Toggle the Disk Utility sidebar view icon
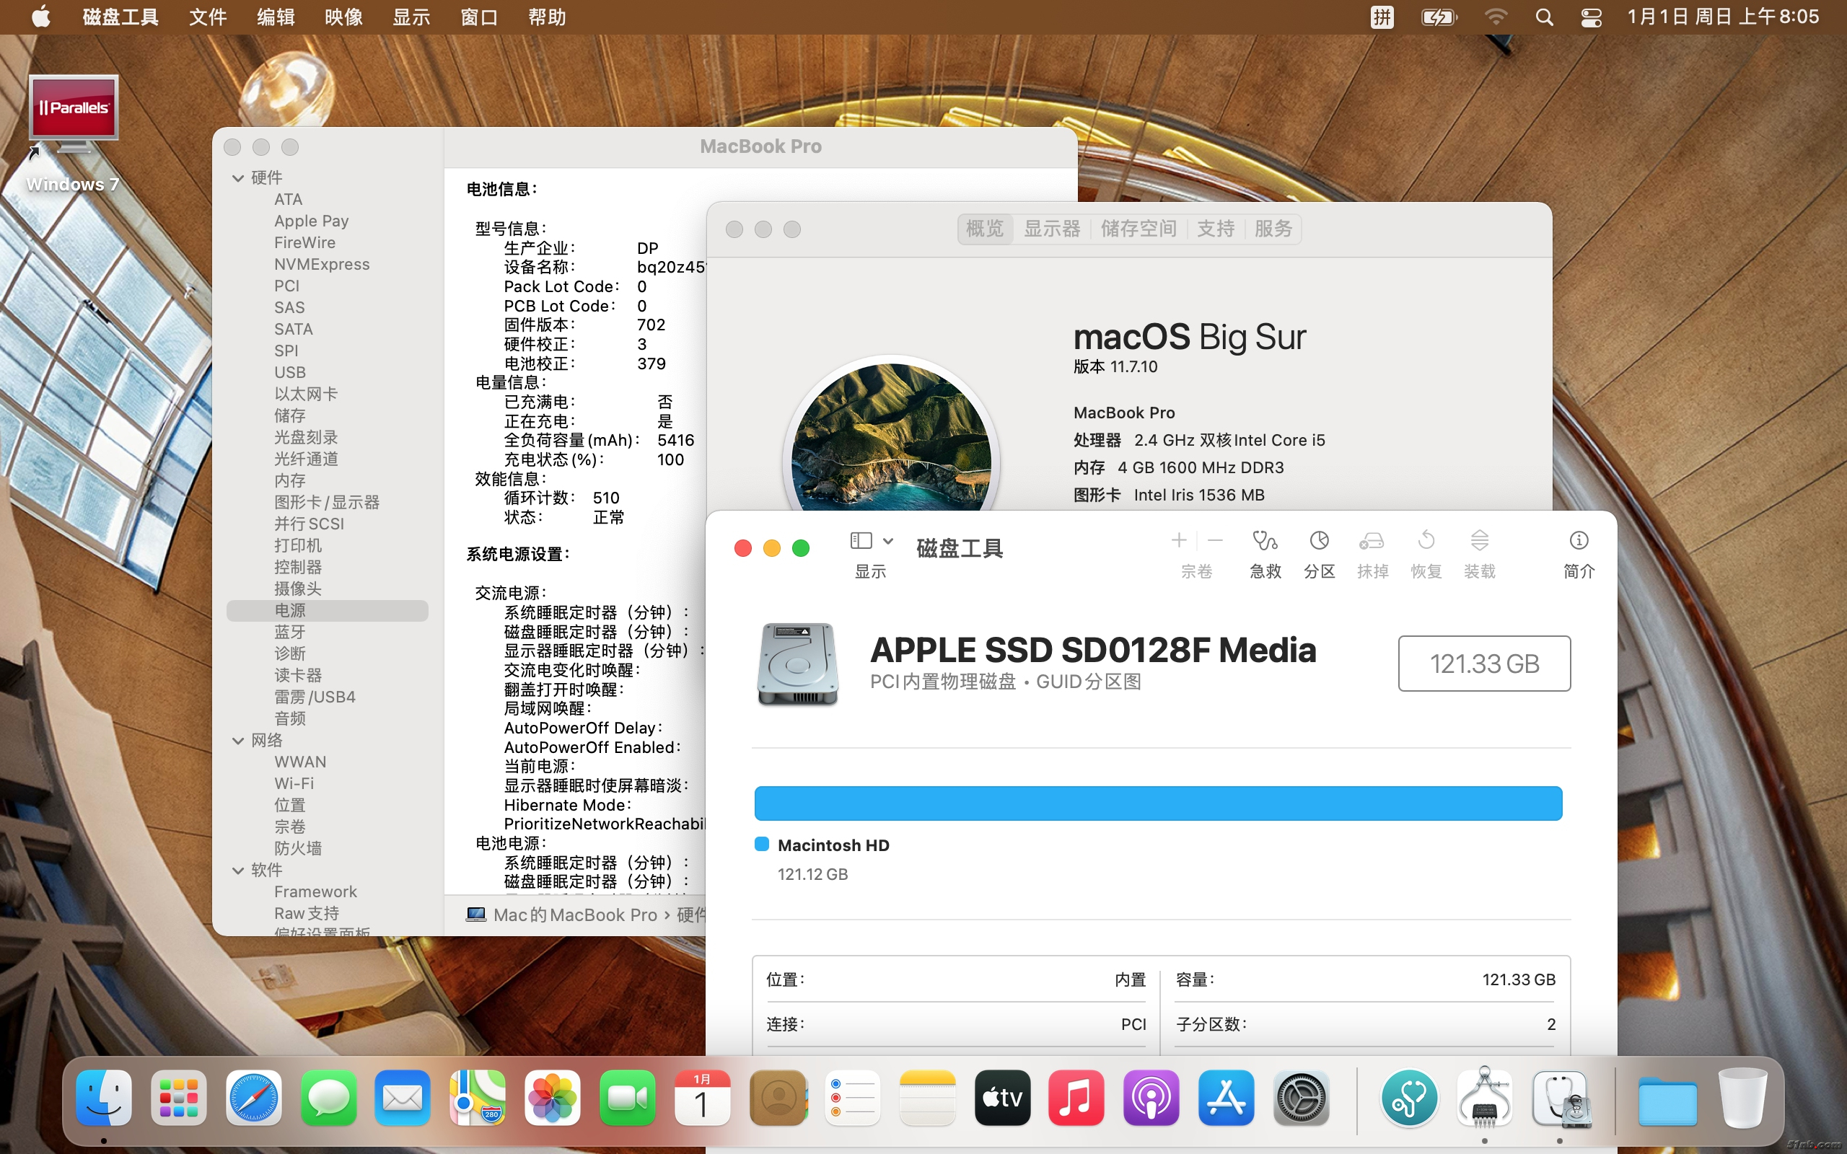Image resolution: width=1847 pixels, height=1154 pixels. [x=861, y=541]
